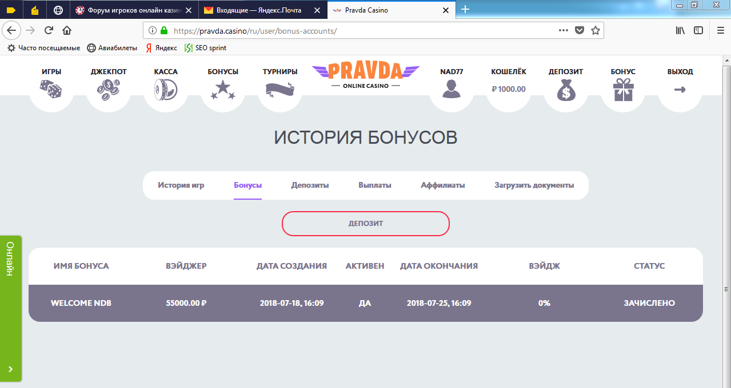Open the Firefox hamburger menu

click(x=720, y=30)
